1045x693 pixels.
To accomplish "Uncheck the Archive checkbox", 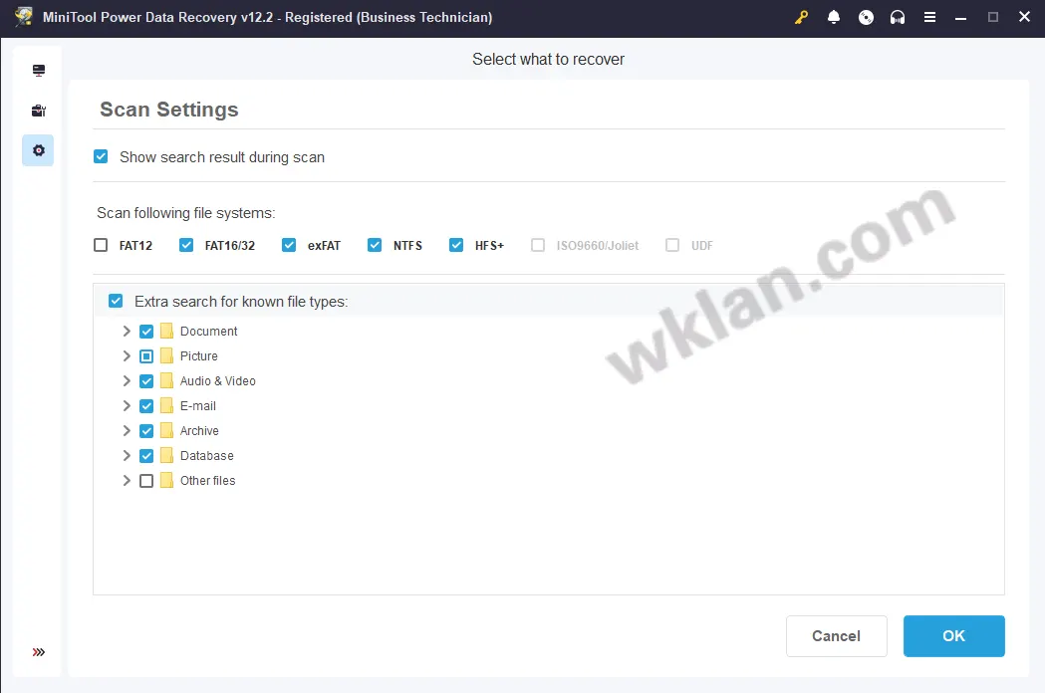I will [x=146, y=430].
